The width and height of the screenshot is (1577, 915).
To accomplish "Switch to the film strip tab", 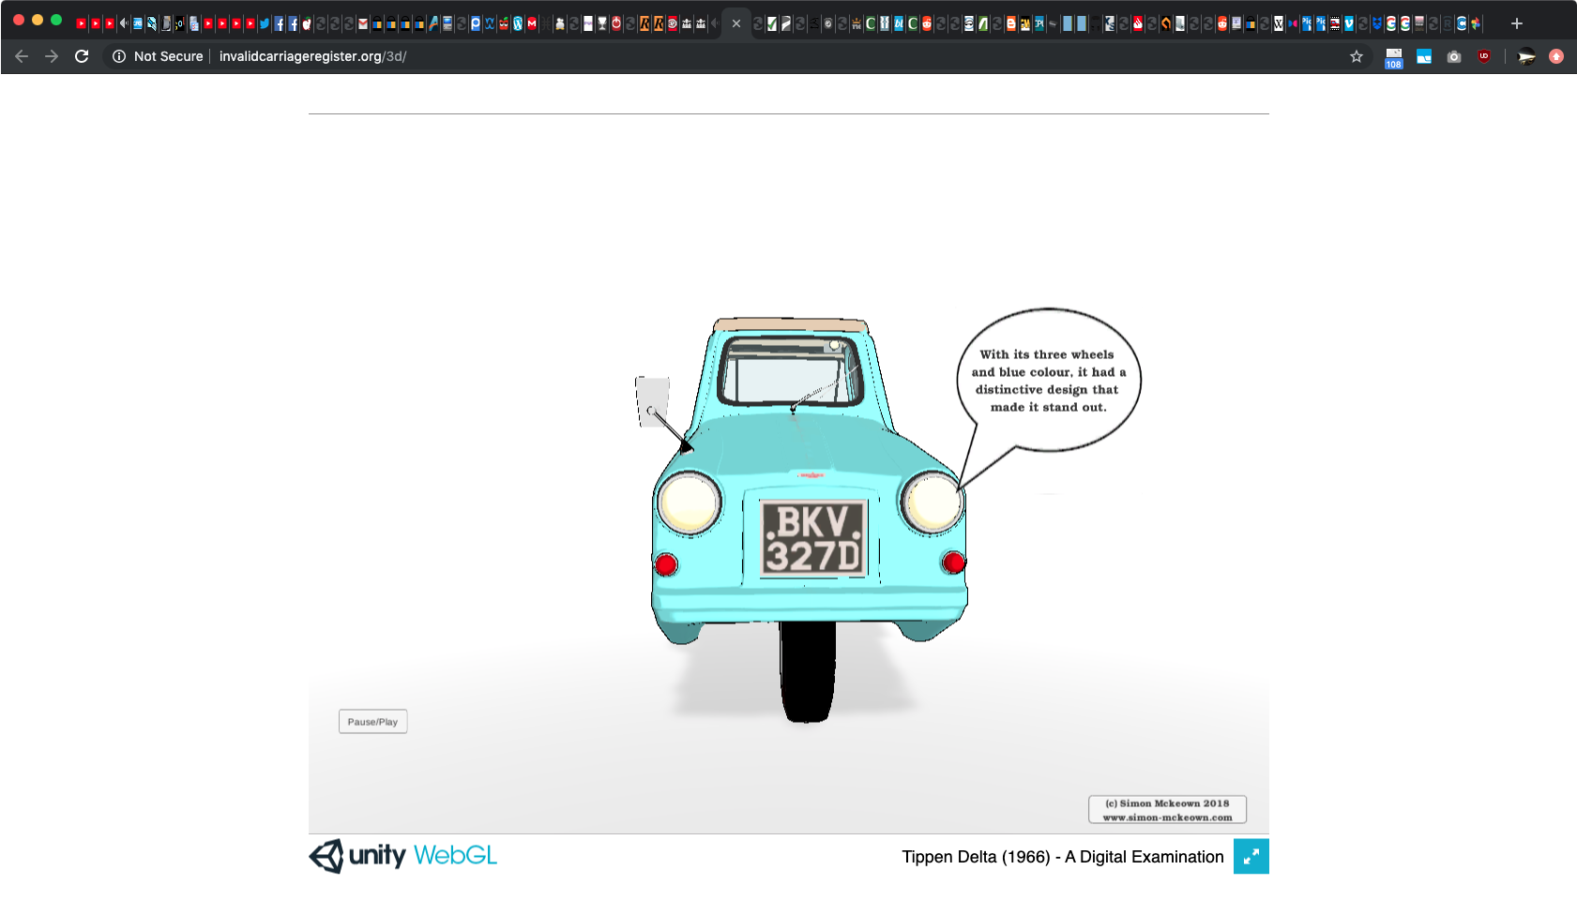I will pyautogui.click(x=1334, y=23).
